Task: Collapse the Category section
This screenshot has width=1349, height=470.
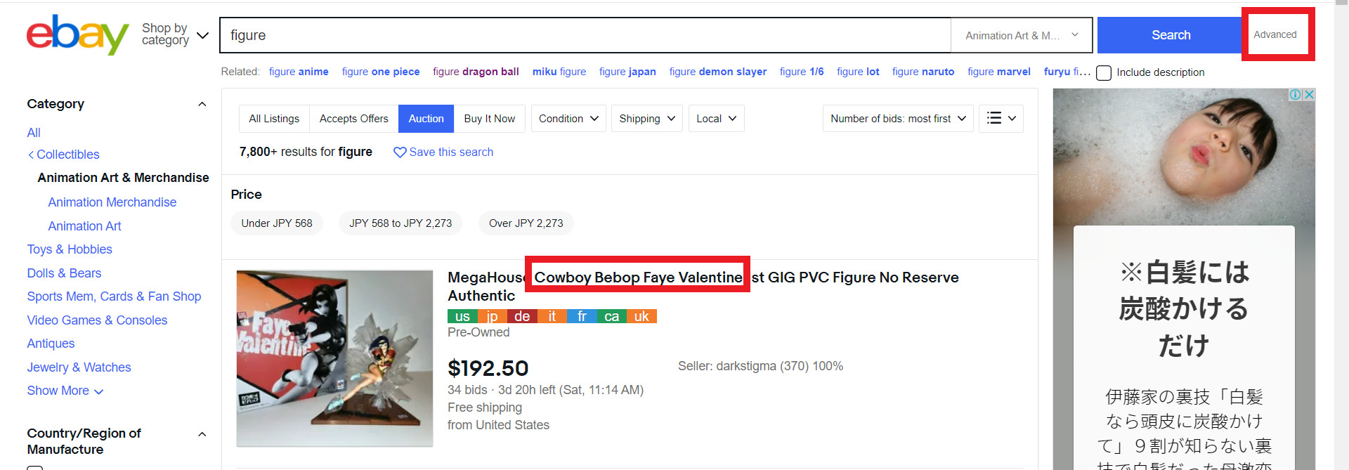Action: (202, 105)
